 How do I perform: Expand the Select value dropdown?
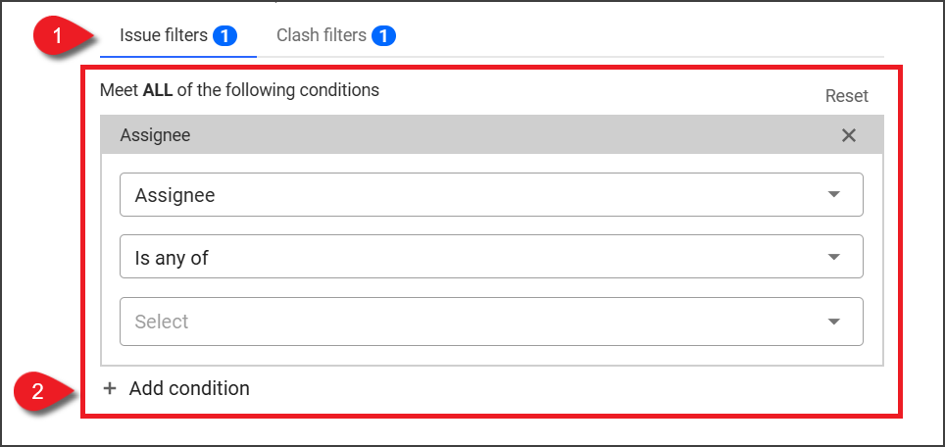(490, 322)
